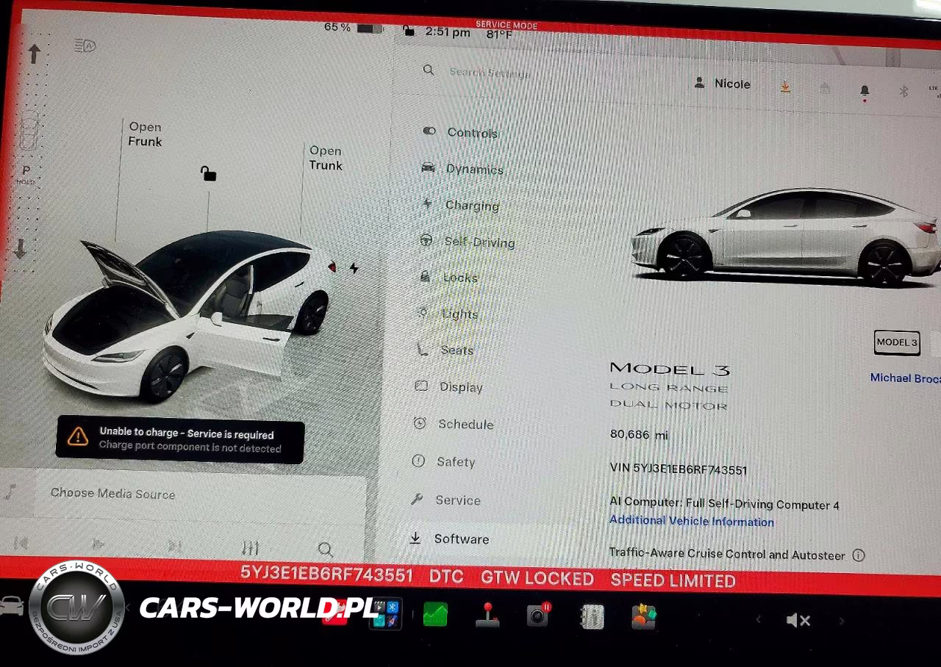Viewport: 941px width, 667px height.
Task: Lower volume with the left chevron
Action: pyautogui.click(x=758, y=620)
